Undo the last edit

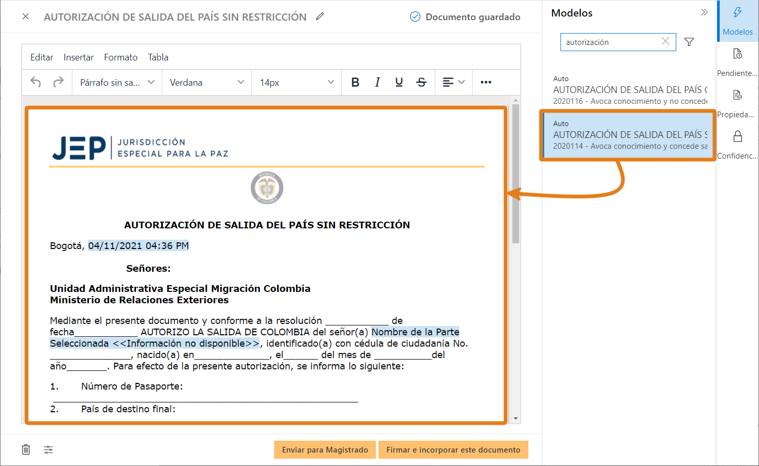[x=36, y=82]
